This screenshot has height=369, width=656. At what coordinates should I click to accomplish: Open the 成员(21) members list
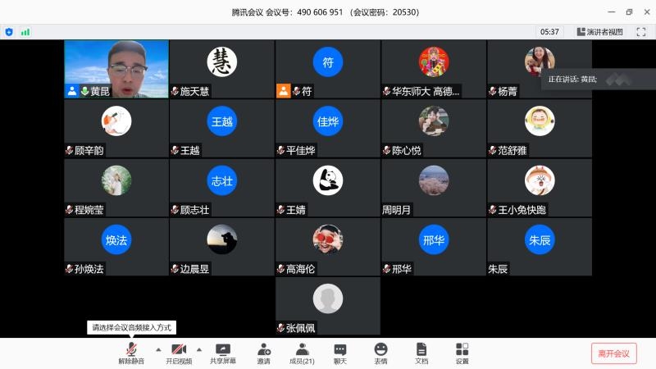point(302,353)
